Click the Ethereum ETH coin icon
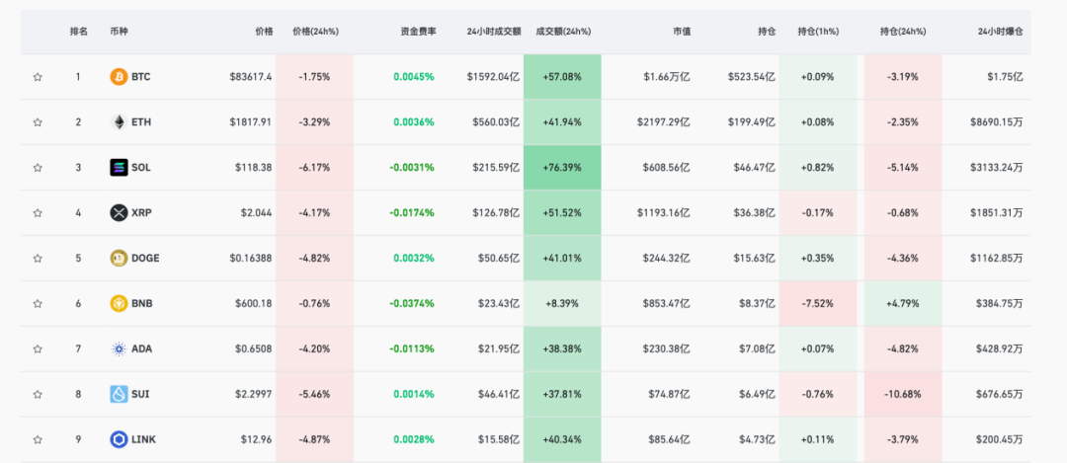The width and height of the screenshot is (1067, 463). point(119,122)
